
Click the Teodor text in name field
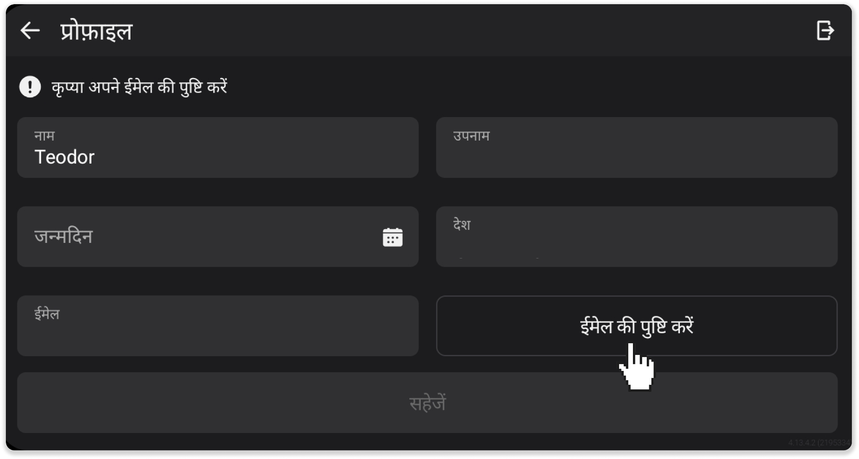[x=65, y=157]
